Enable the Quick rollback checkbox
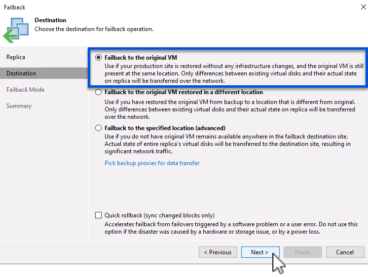 click(99, 215)
